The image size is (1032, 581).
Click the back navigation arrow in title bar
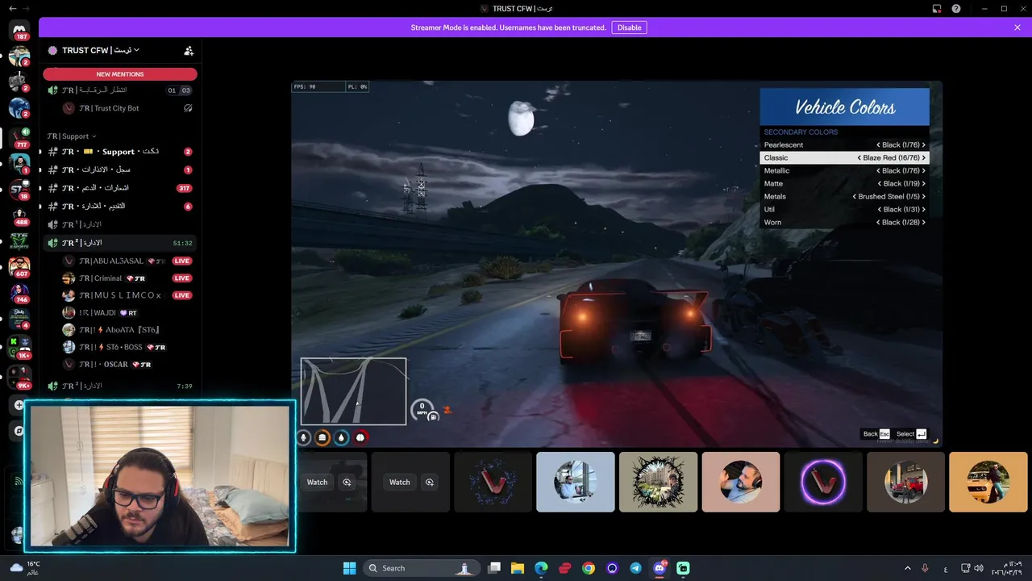tap(13, 8)
